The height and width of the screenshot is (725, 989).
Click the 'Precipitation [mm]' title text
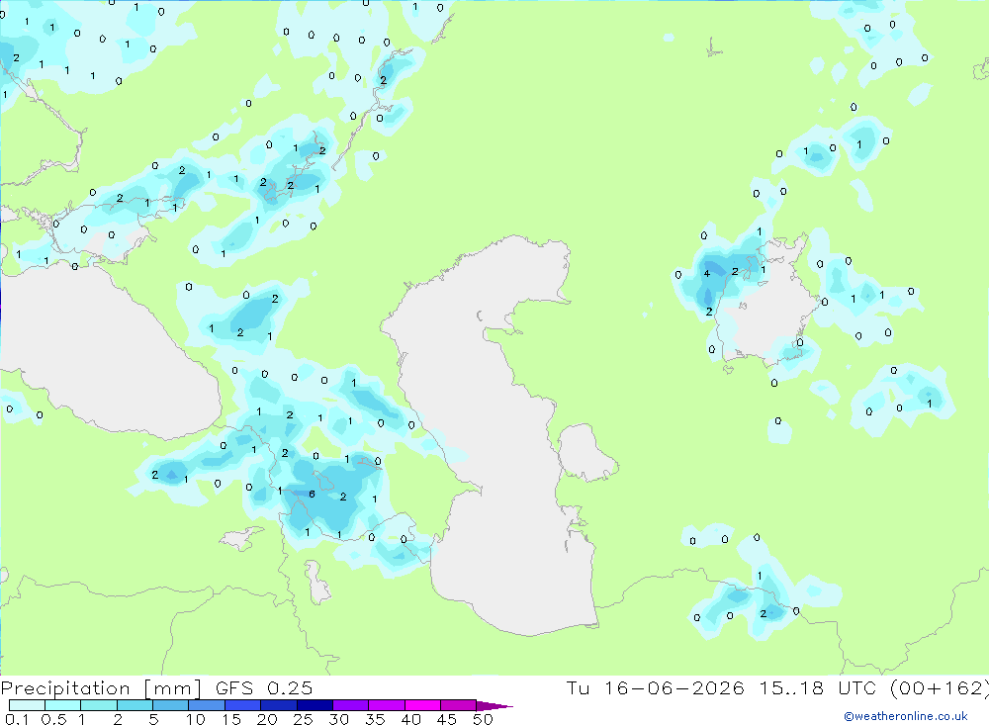(x=101, y=688)
